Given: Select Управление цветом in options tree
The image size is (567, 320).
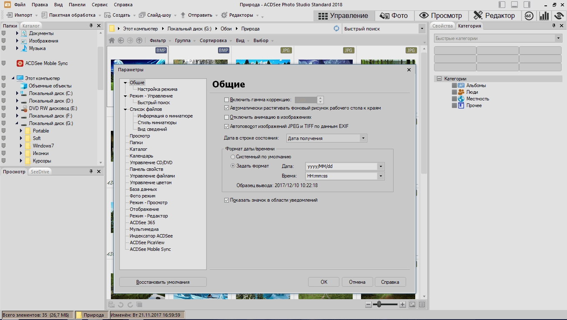Looking at the screenshot, I should (151, 182).
